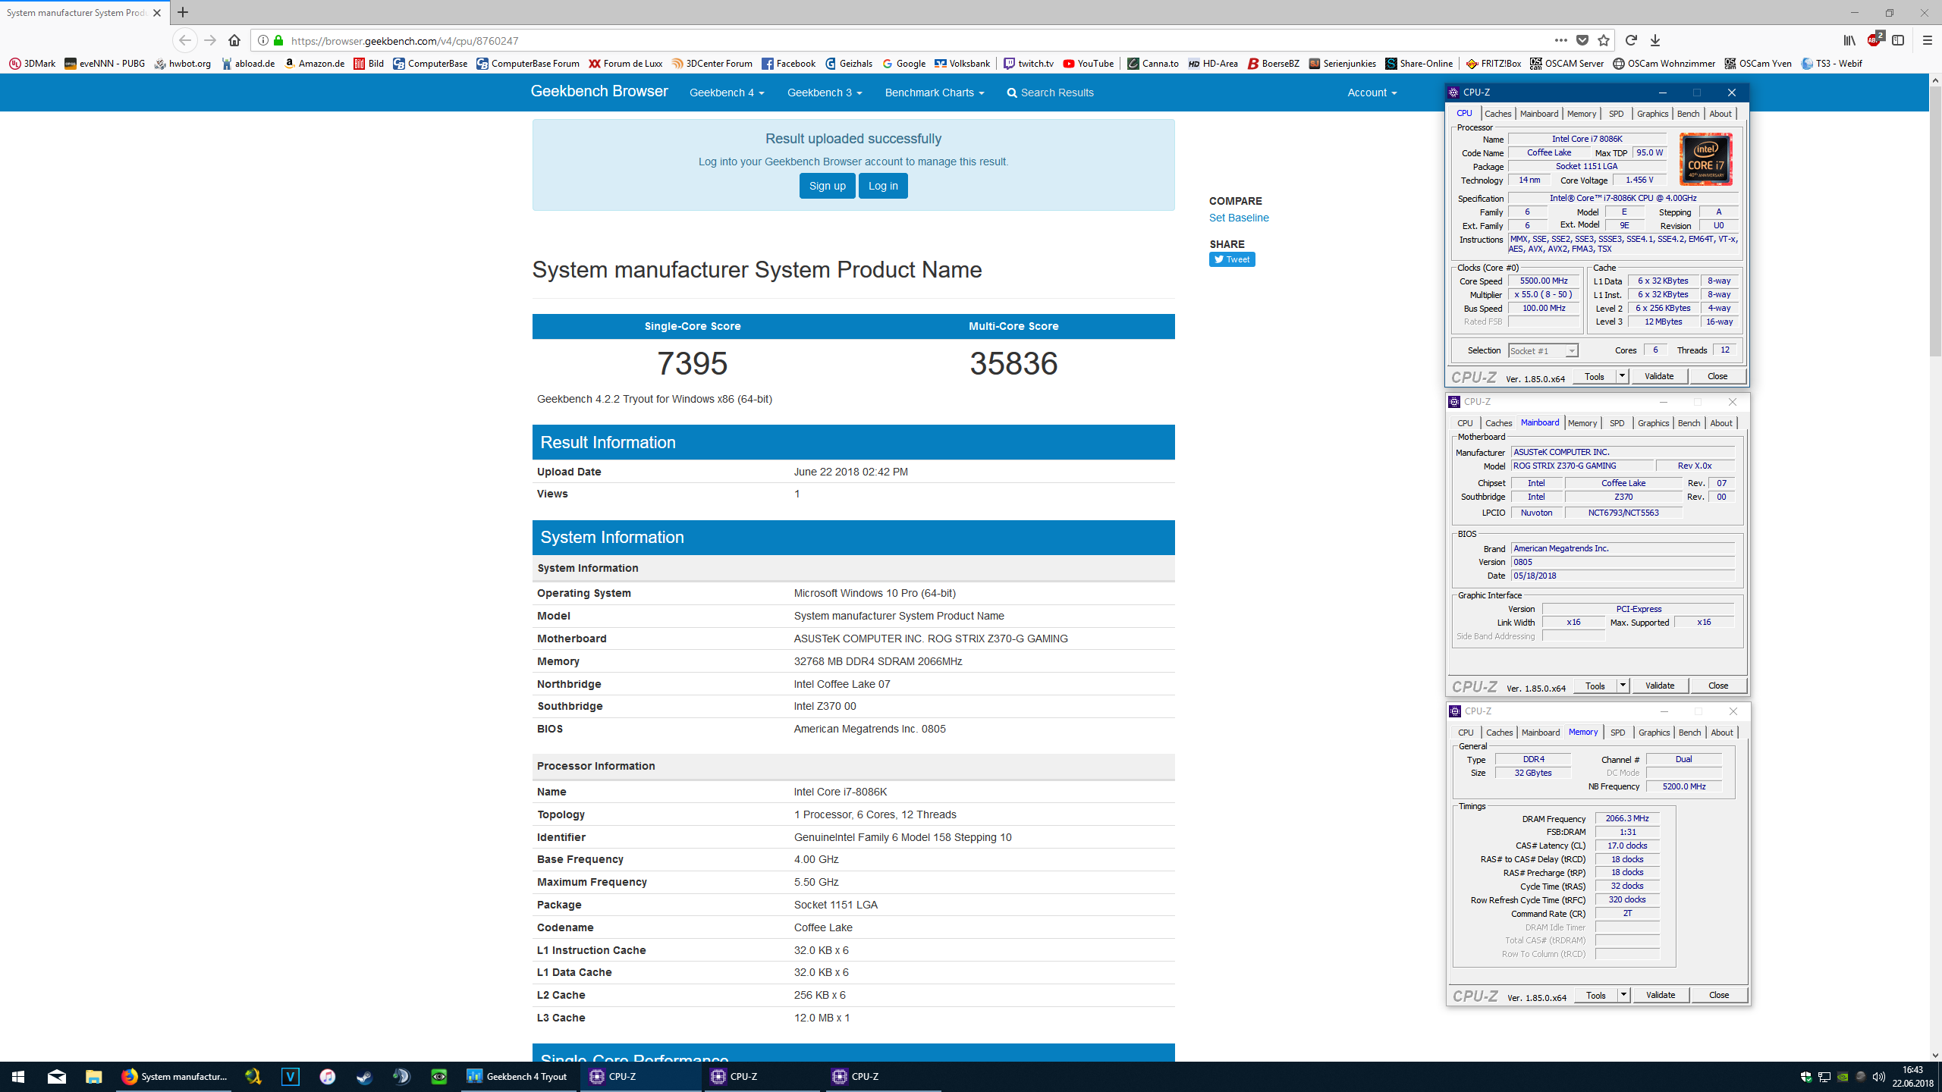Open SPD tab in Mainboard CPU-Z window
Image resolution: width=1942 pixels, height=1092 pixels.
[x=1617, y=423]
